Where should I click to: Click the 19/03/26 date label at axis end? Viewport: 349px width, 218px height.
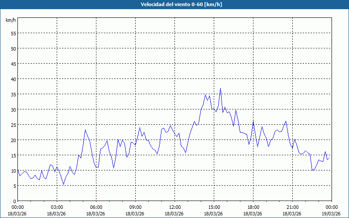332,214
